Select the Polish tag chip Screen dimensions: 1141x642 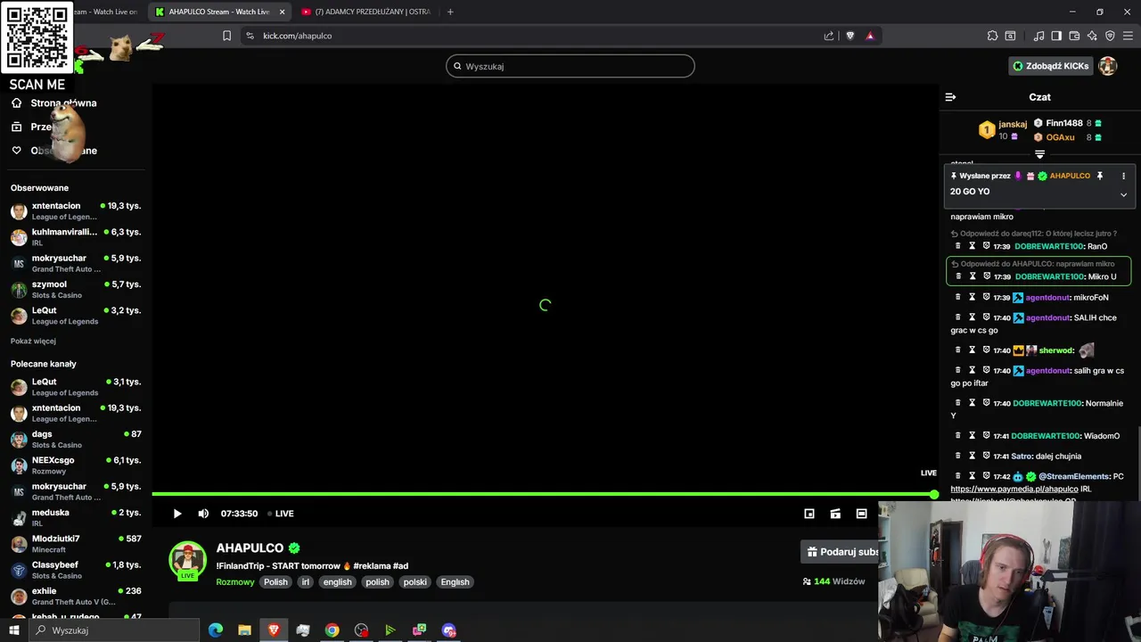(275, 582)
